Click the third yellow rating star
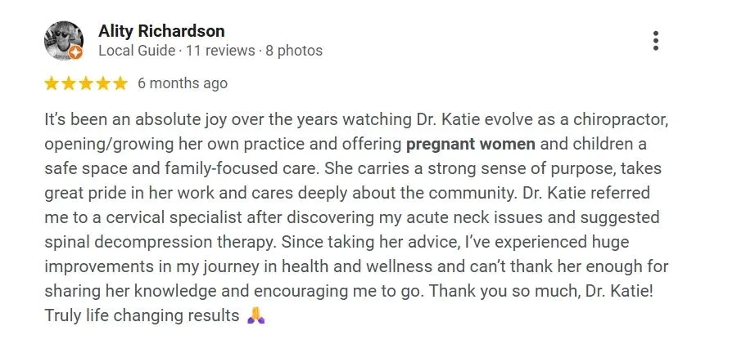The width and height of the screenshot is (746, 362). (x=86, y=83)
